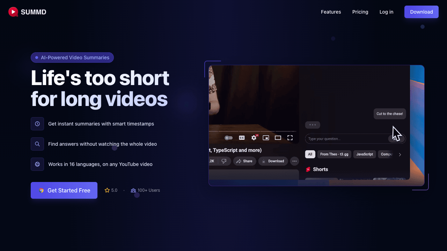Select the "From Theo - t3.gg" chip
The width and height of the screenshot is (447, 251).
pos(334,154)
